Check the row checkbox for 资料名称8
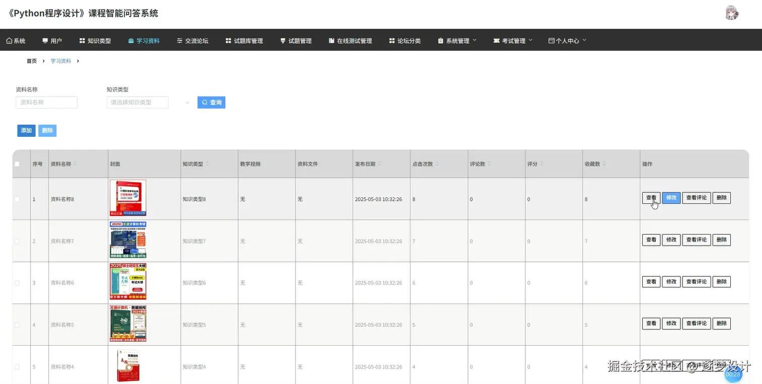762x384 pixels. 17,199
